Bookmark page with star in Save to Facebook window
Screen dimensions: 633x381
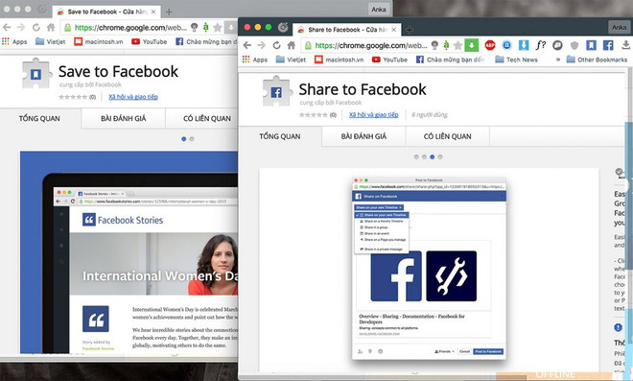(x=218, y=28)
